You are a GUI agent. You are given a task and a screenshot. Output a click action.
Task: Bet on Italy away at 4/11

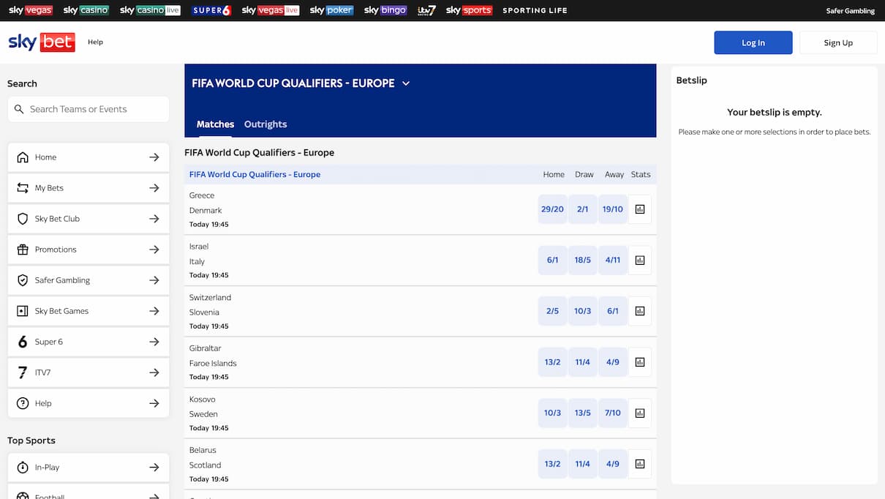pos(613,260)
